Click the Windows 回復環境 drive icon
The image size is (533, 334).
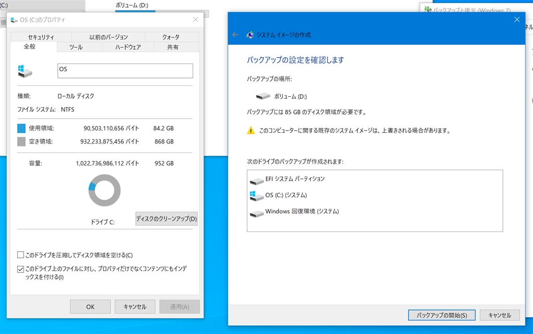[x=257, y=213]
